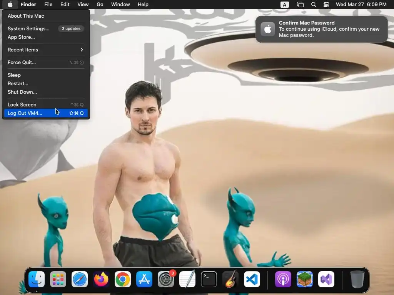
Task: Open the Window menu
Action: (x=120, y=5)
